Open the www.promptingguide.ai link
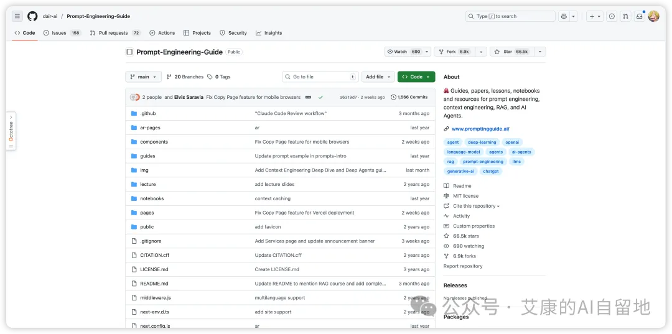672x334 pixels. 480,129
